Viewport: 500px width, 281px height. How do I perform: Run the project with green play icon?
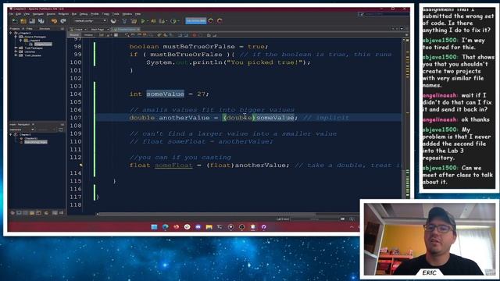pyautogui.click(x=143, y=21)
